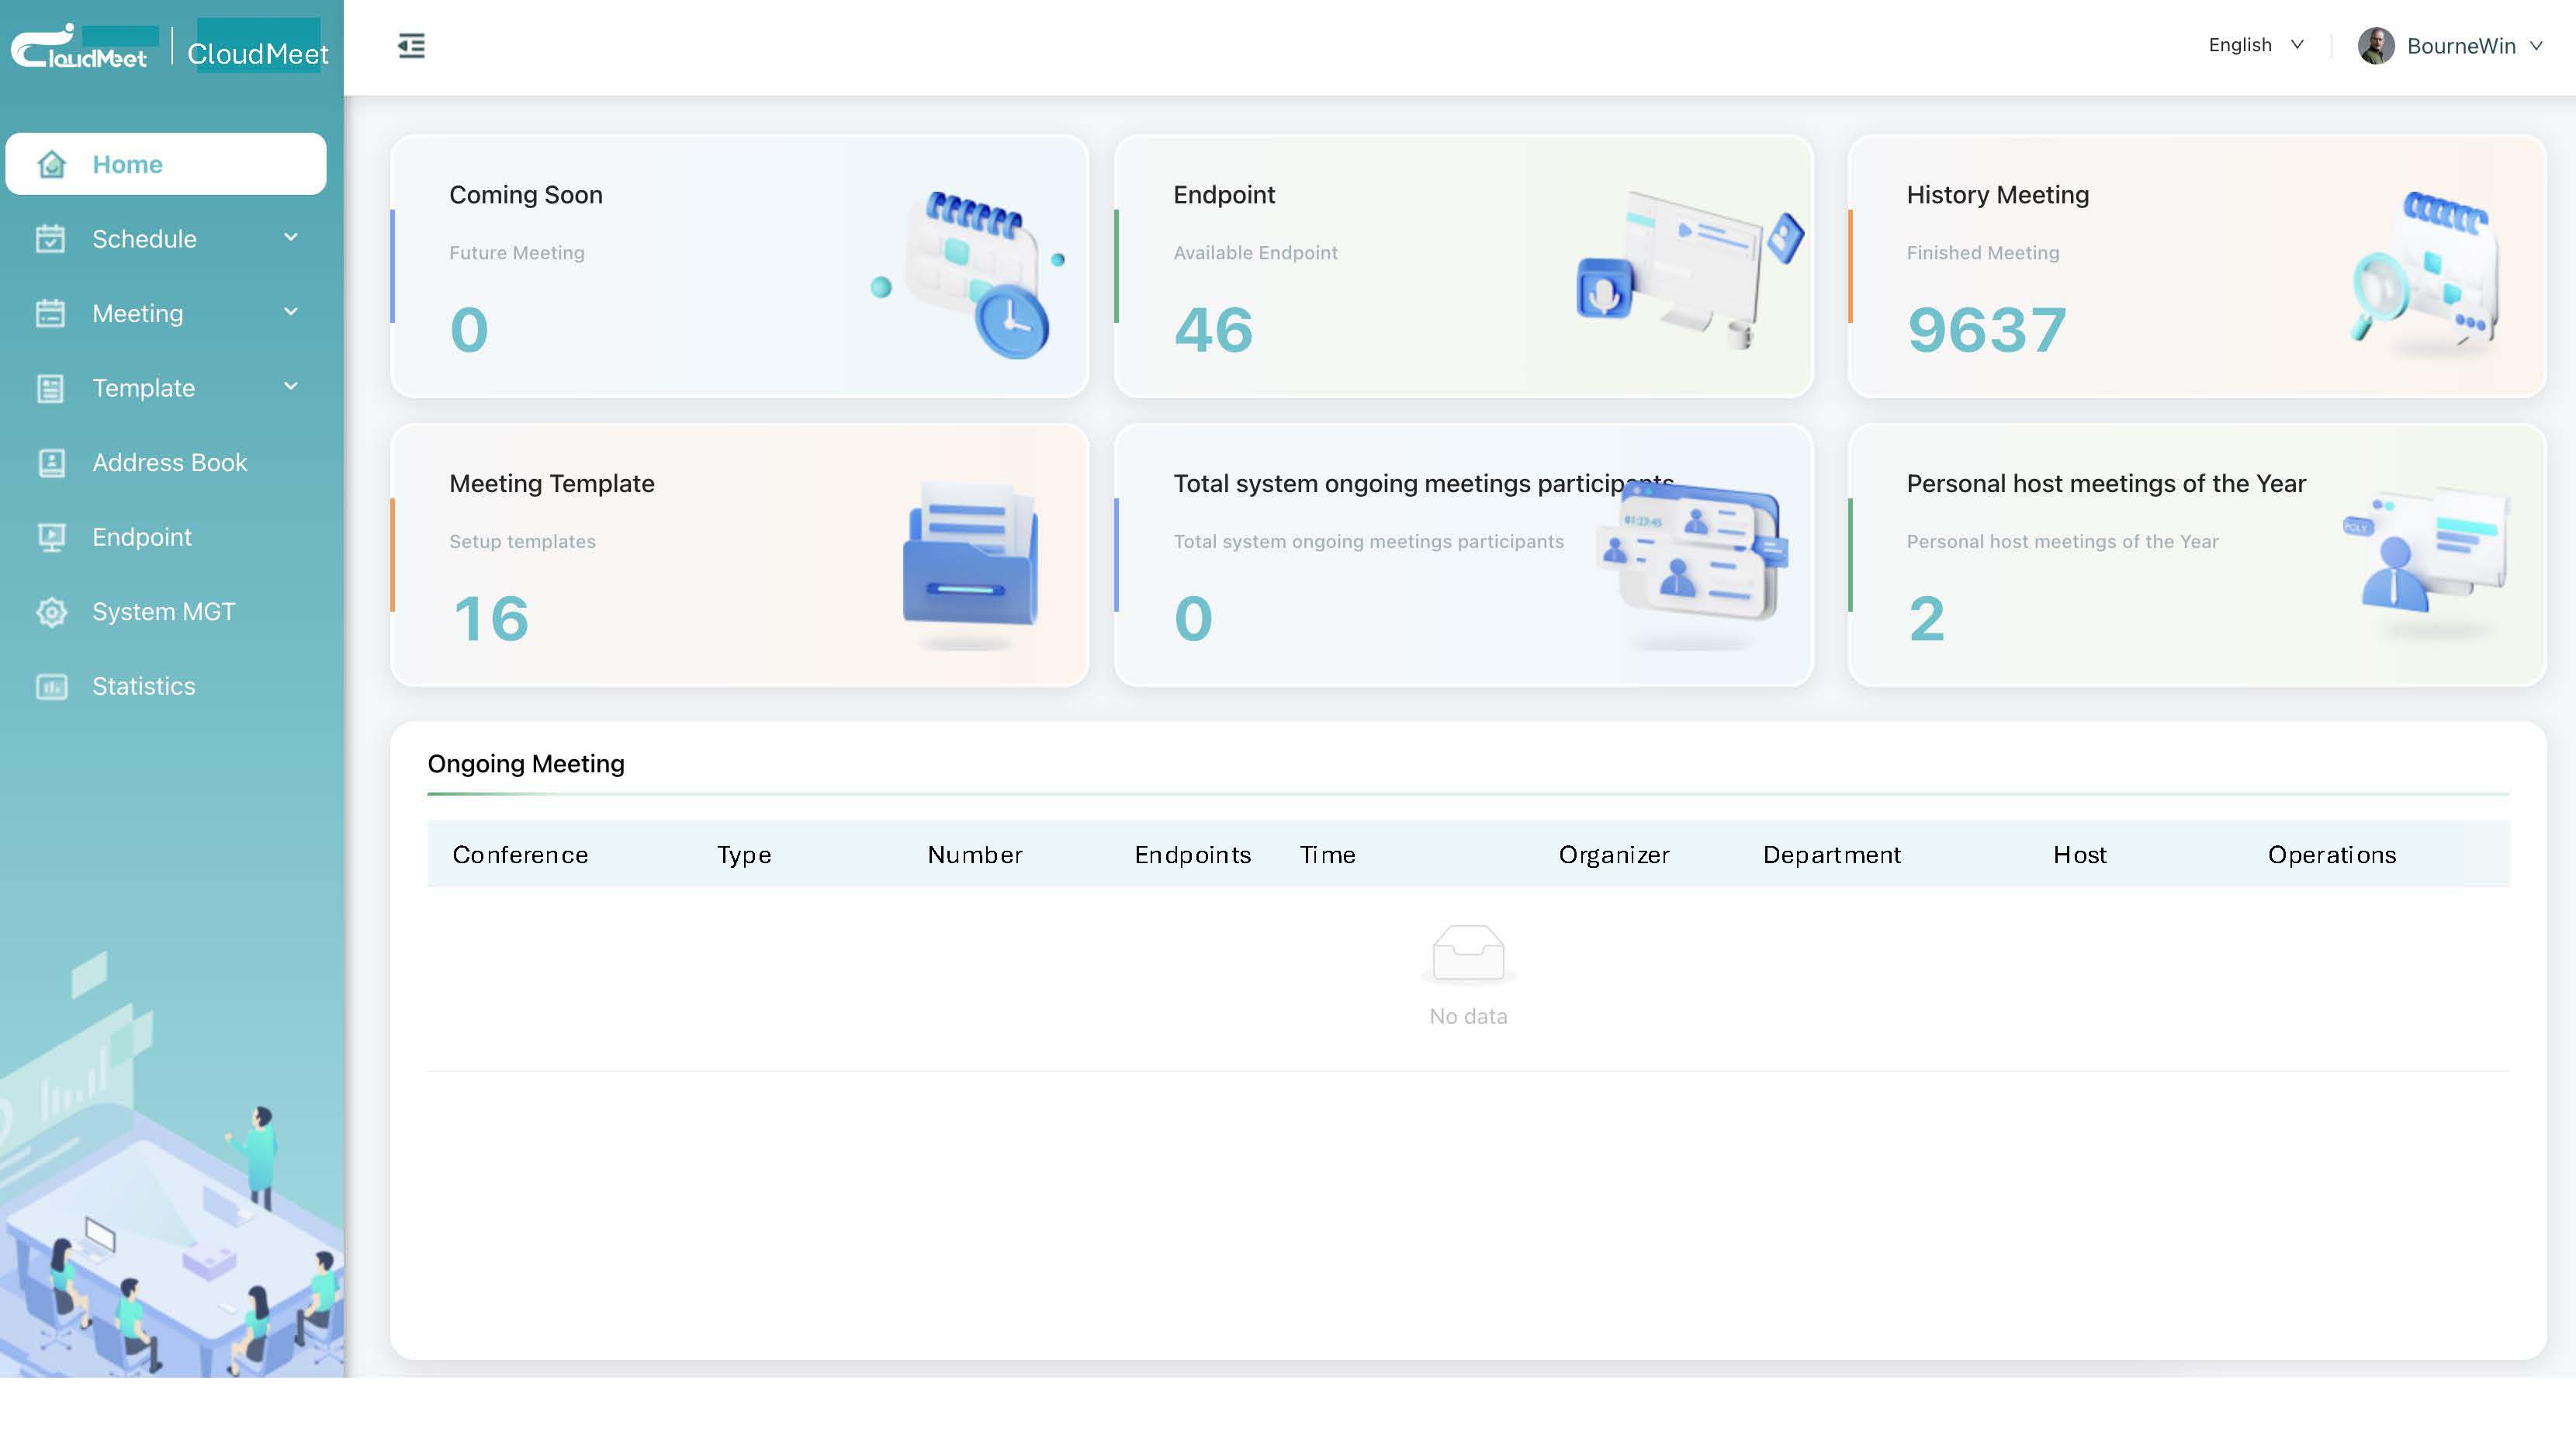Click the Endpoint monitor icon in sidebar
The height and width of the screenshot is (1450, 2576).
51,537
